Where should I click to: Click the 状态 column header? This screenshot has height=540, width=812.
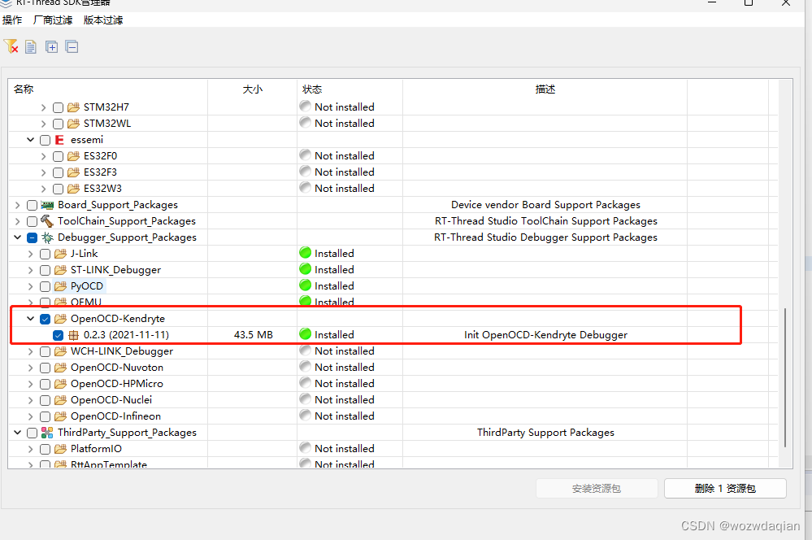tap(350, 89)
